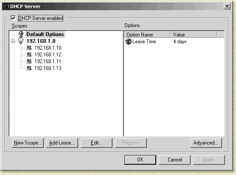
Task: Click the computer icon next to 192.168.1.12
Action: point(29,55)
